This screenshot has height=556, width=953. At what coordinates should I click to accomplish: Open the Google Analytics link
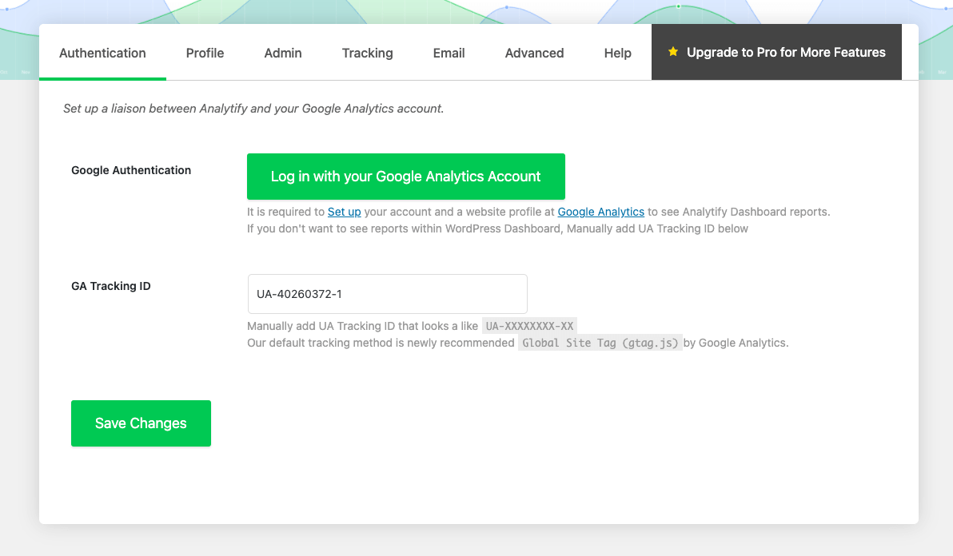600,212
